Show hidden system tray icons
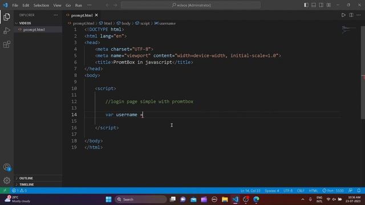 (303, 199)
